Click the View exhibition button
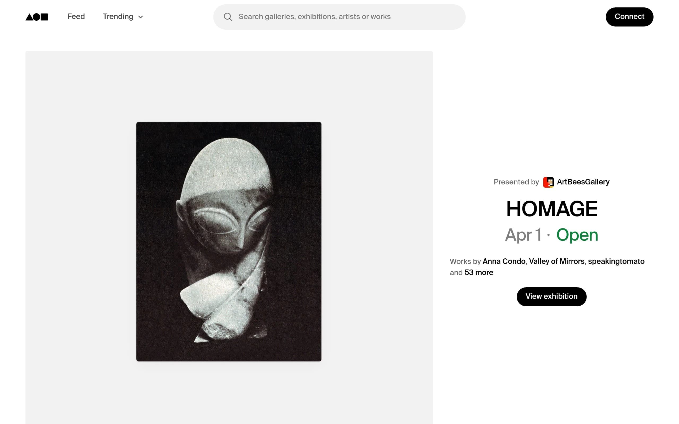 (x=551, y=297)
